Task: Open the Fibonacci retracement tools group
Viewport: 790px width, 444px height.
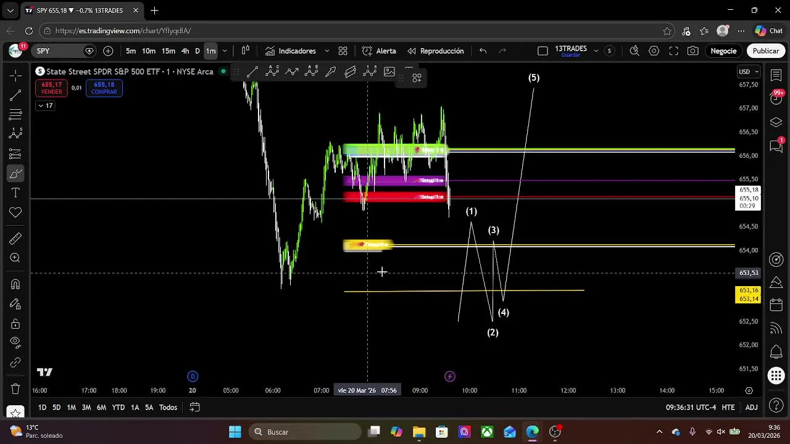Action: click(15, 115)
